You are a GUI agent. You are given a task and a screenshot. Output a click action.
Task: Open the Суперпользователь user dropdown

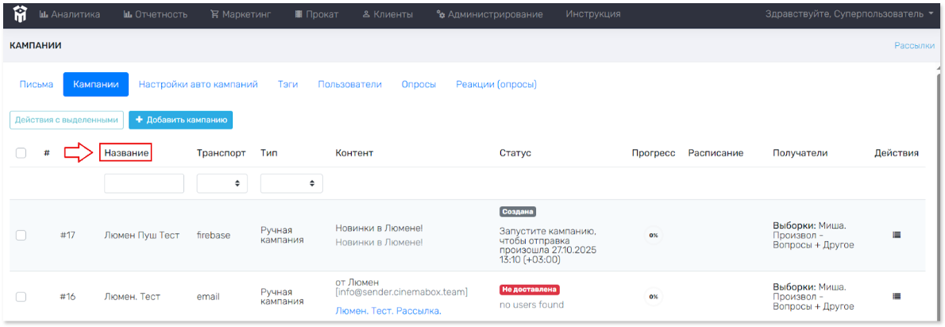click(x=849, y=14)
